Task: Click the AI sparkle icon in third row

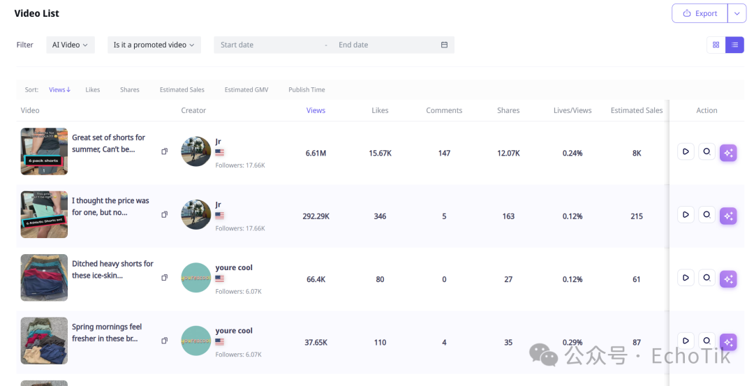Action: tap(728, 279)
